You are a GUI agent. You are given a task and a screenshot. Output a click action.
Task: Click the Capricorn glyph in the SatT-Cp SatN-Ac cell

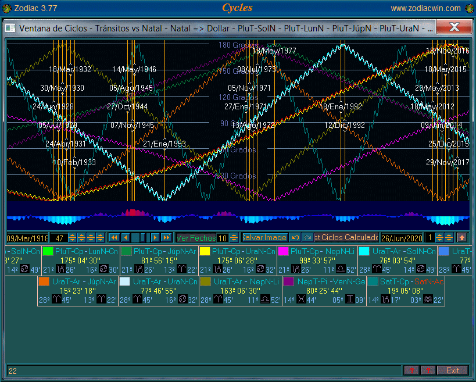click(385, 299)
